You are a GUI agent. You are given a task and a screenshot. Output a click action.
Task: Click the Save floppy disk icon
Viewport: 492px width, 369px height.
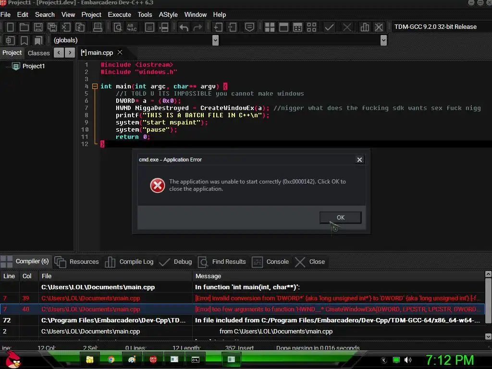(38, 27)
